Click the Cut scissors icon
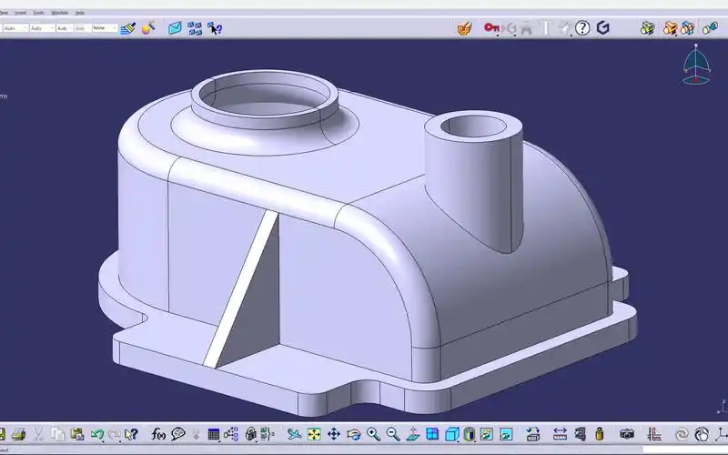 click(38, 434)
